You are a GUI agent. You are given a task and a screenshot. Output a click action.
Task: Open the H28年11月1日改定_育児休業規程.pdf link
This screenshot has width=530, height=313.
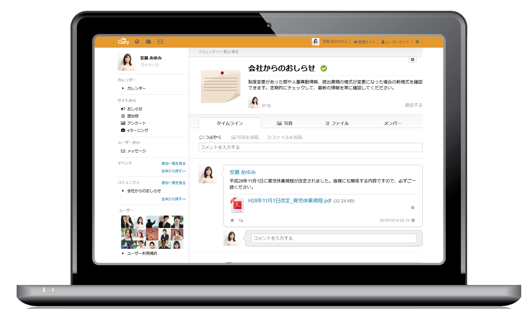click(290, 201)
